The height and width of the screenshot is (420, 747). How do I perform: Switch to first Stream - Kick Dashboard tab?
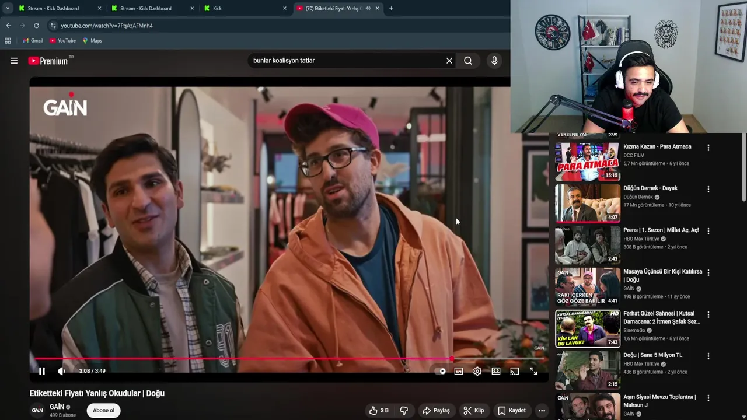tap(60, 8)
